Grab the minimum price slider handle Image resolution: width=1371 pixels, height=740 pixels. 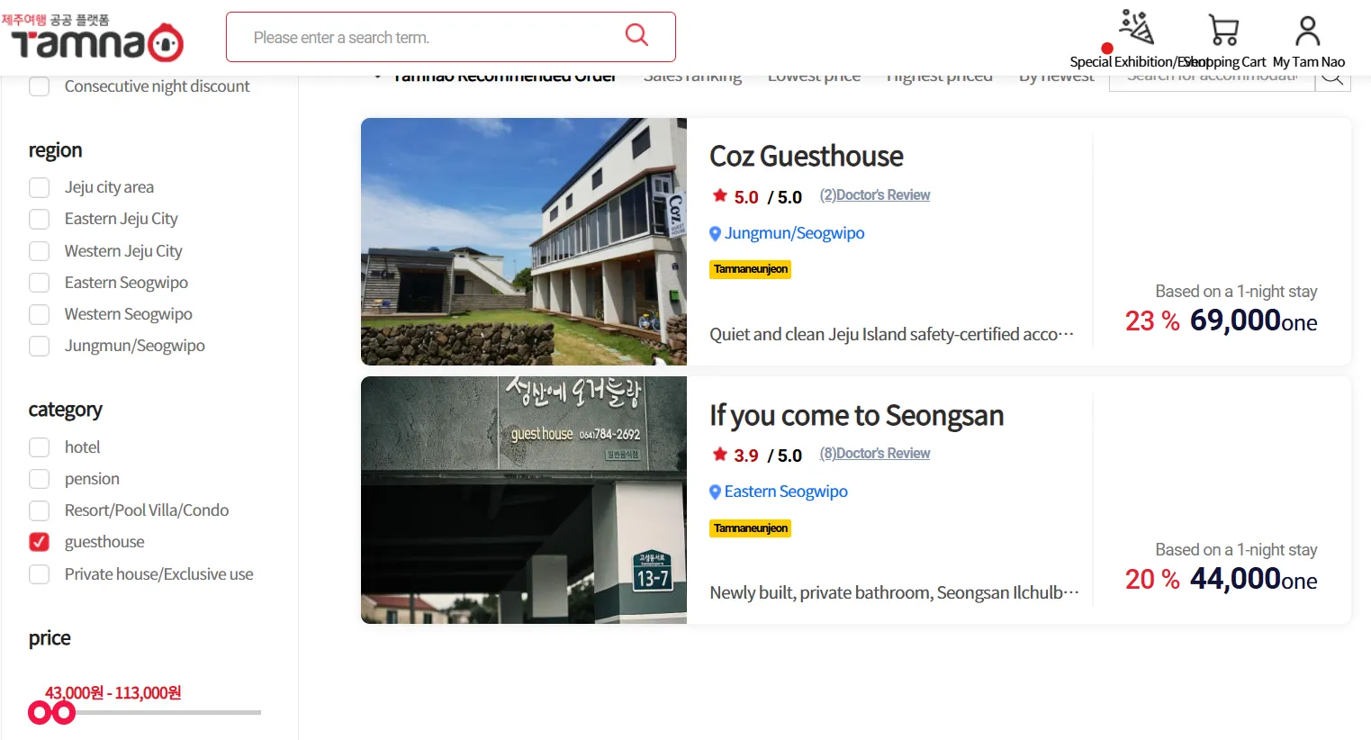coord(40,713)
